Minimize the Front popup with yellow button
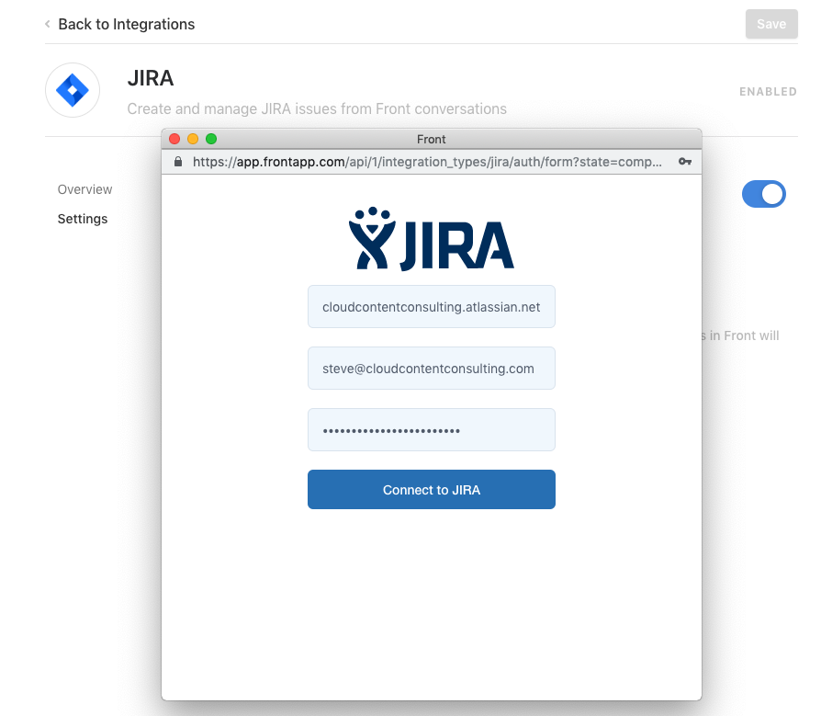 [x=193, y=139]
